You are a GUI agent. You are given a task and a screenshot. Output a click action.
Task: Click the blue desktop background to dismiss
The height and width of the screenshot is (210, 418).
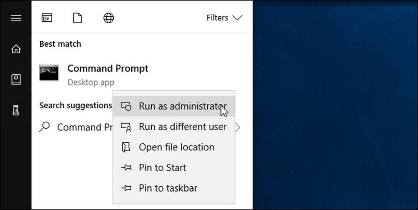click(x=335, y=105)
